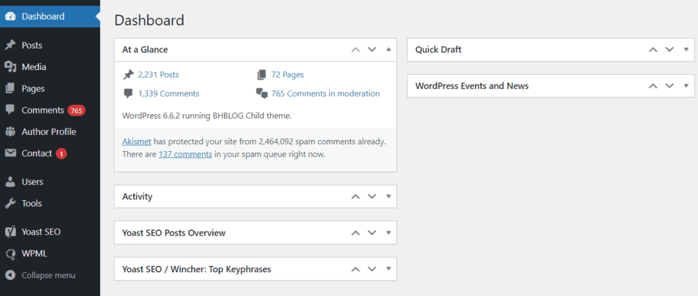Move Quick Draft widget down

coord(669,50)
